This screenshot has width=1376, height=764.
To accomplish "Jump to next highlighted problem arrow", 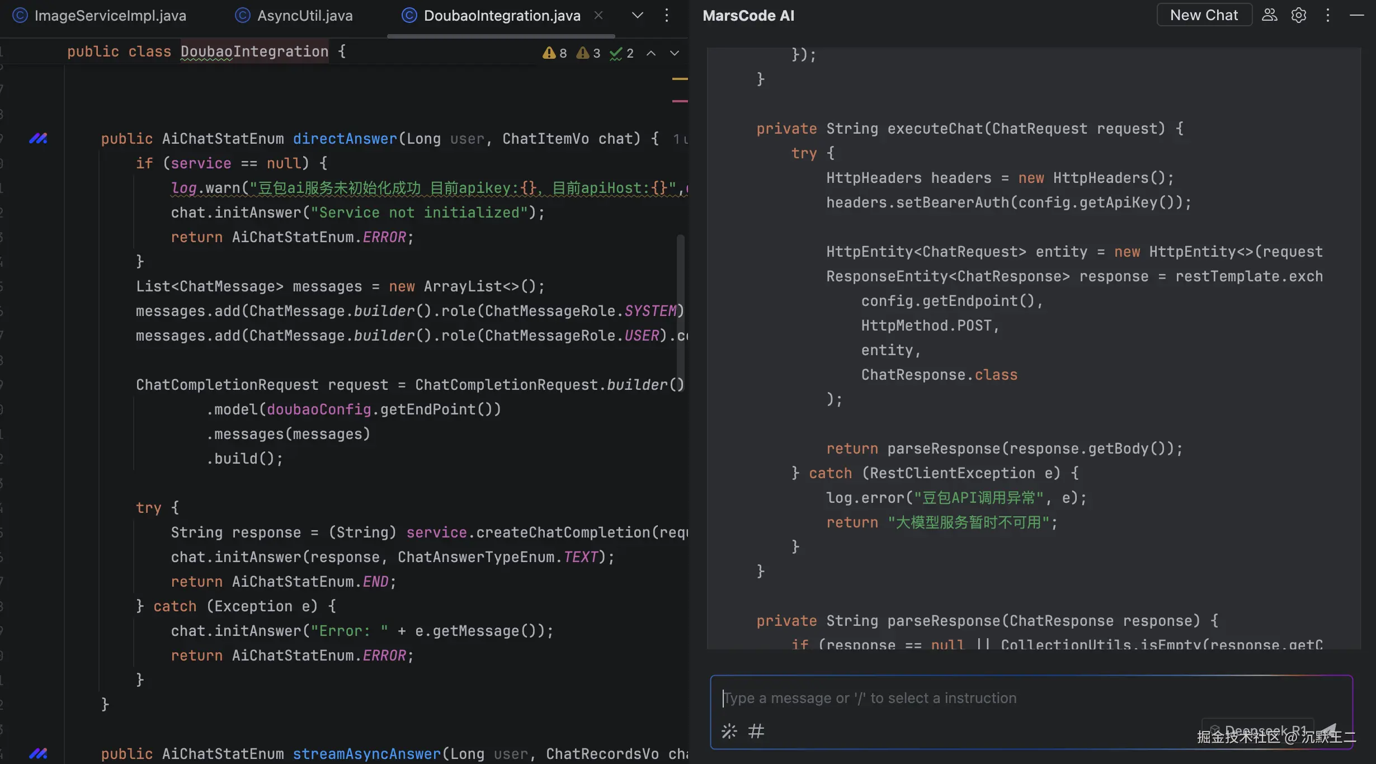I will coord(675,53).
